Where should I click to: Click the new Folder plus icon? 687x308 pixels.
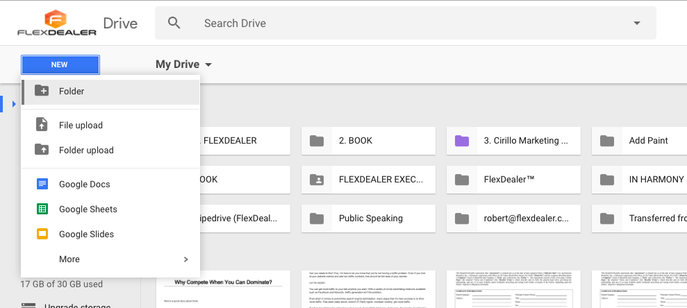point(42,91)
